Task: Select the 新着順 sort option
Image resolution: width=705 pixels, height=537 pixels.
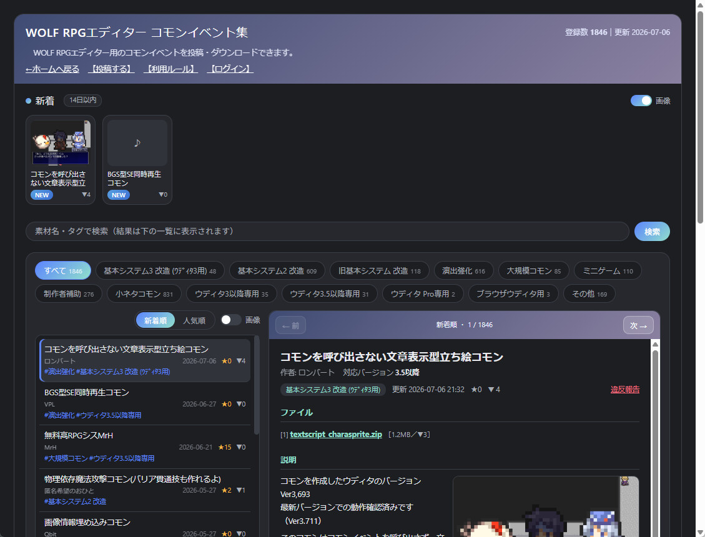Action: coord(155,320)
